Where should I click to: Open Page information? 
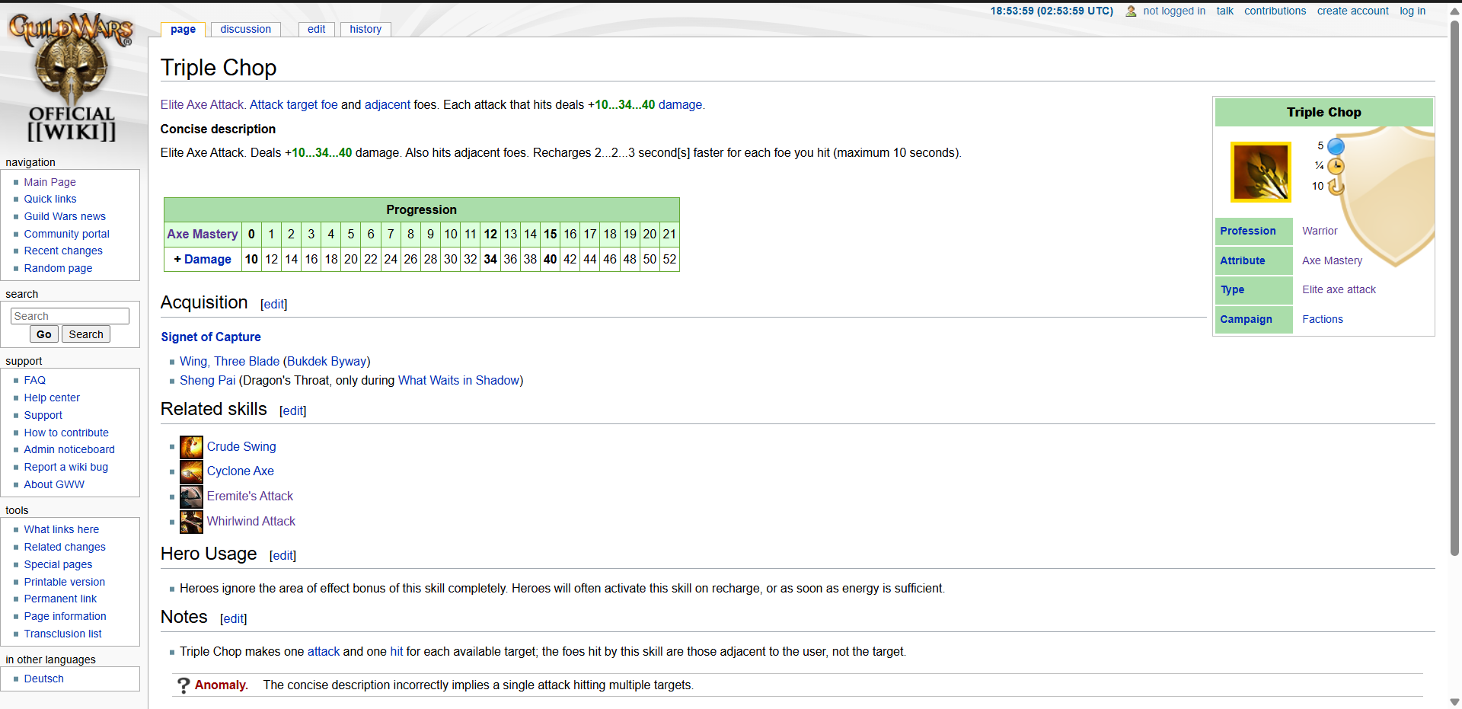pos(65,616)
